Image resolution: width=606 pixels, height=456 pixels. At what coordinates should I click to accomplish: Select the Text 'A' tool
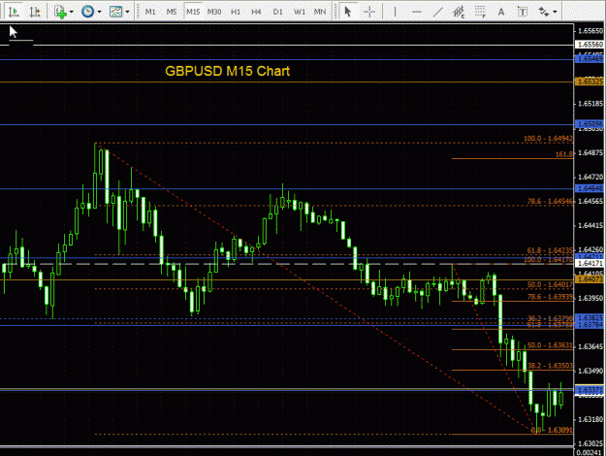(x=501, y=12)
